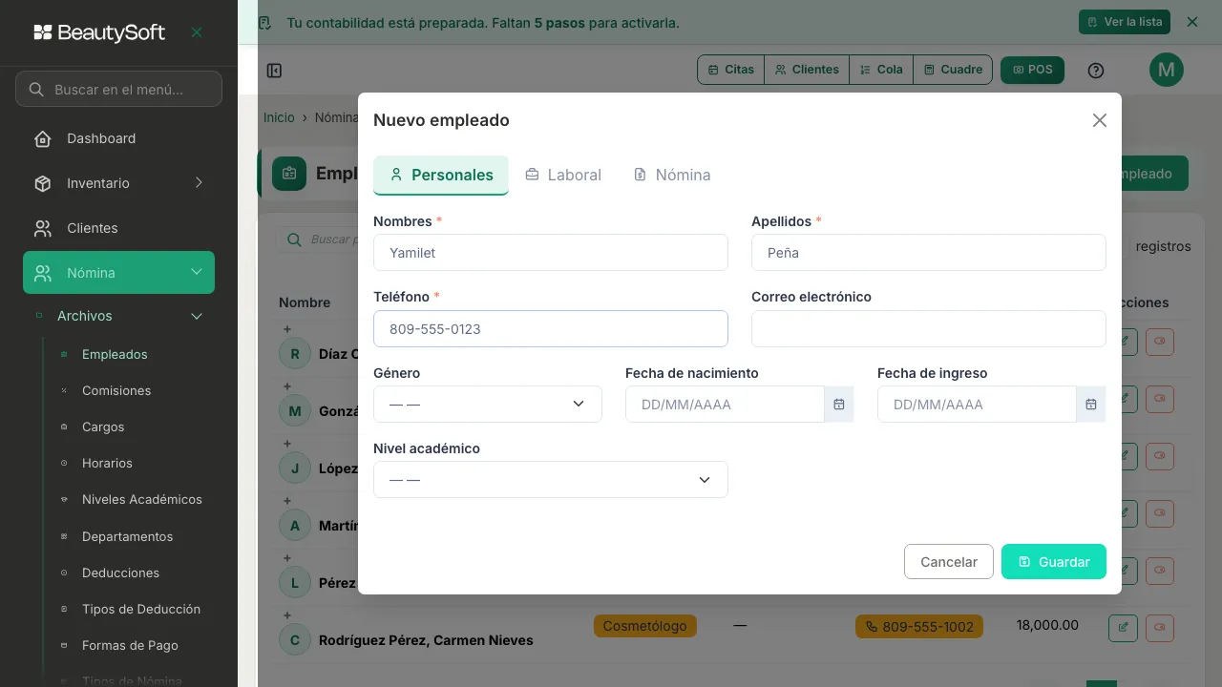The height and width of the screenshot is (687, 1222).
Task: Click the search icon in menu search
Action: pos(36,90)
